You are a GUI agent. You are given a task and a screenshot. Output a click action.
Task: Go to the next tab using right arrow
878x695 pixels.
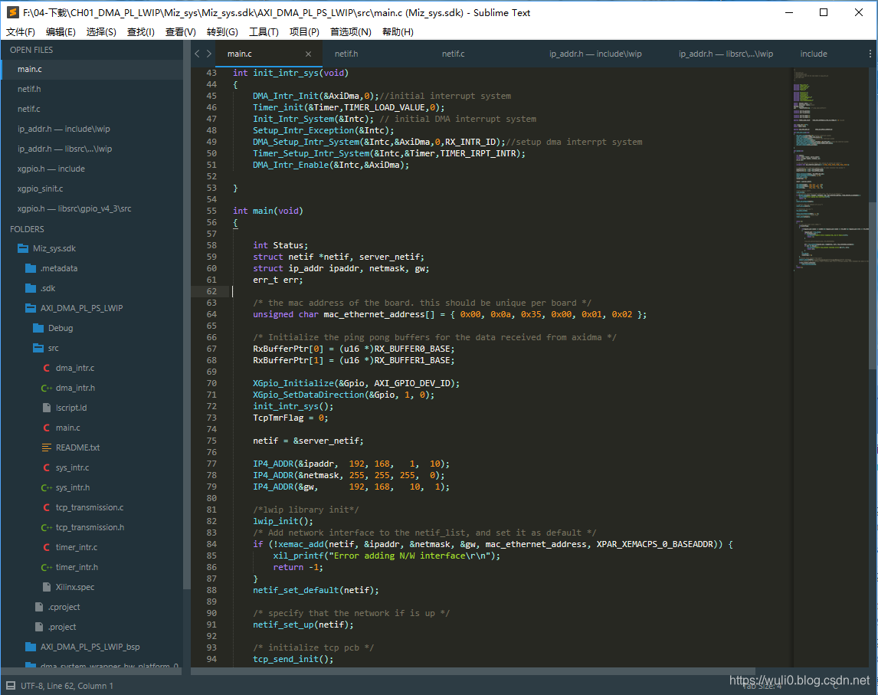(209, 54)
